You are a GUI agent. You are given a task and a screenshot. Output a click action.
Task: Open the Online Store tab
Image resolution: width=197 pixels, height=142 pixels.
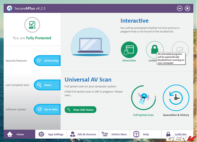pos(114,134)
